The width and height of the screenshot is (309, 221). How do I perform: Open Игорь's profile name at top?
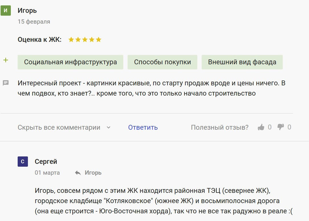[27, 11]
